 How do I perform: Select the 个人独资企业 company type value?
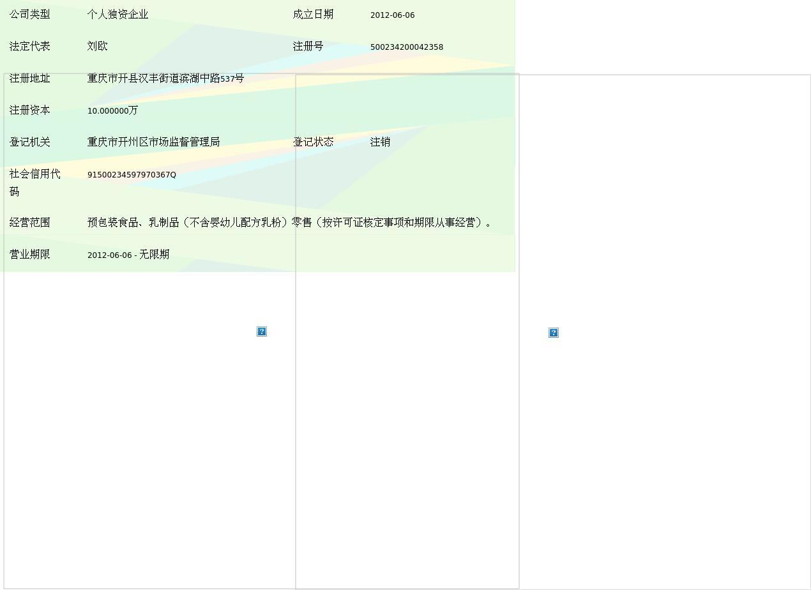tap(117, 14)
